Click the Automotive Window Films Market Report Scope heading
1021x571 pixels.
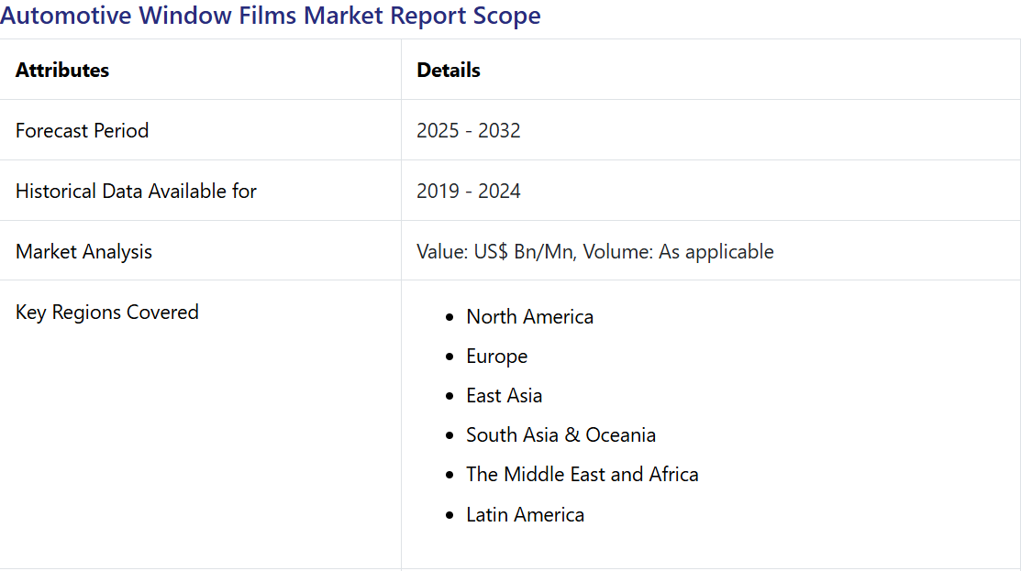[x=271, y=16]
